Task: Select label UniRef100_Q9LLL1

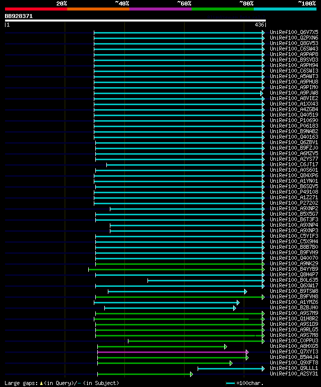Action: (x=294, y=368)
